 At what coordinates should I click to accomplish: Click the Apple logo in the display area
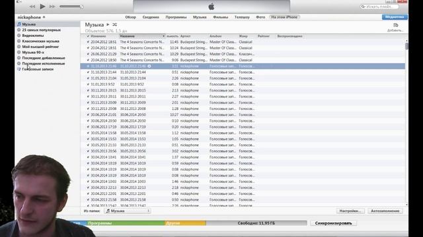click(211, 7)
